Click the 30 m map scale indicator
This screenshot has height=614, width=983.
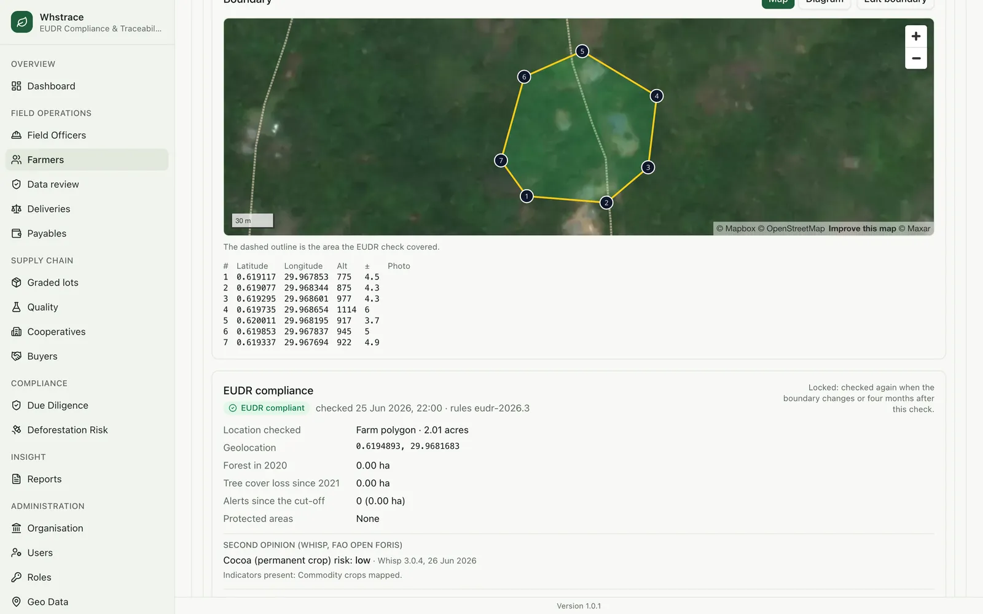(253, 220)
